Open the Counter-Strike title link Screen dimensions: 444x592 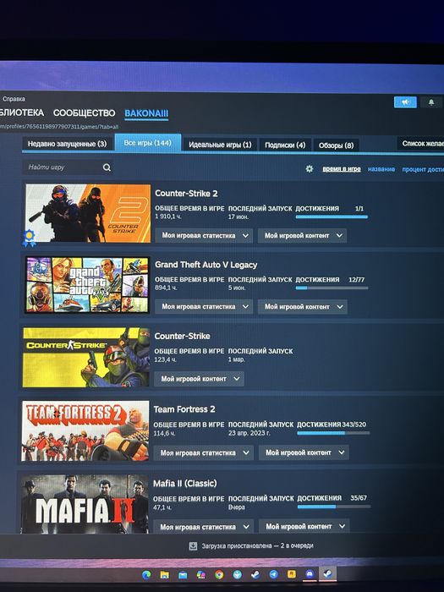(x=183, y=336)
